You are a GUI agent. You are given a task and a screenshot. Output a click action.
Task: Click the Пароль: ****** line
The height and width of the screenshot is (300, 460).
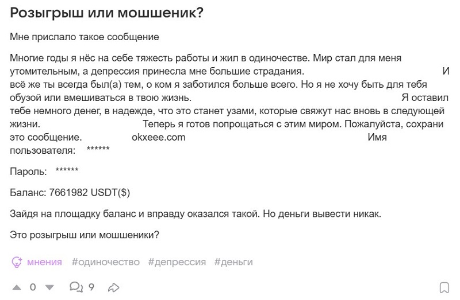coord(44,171)
